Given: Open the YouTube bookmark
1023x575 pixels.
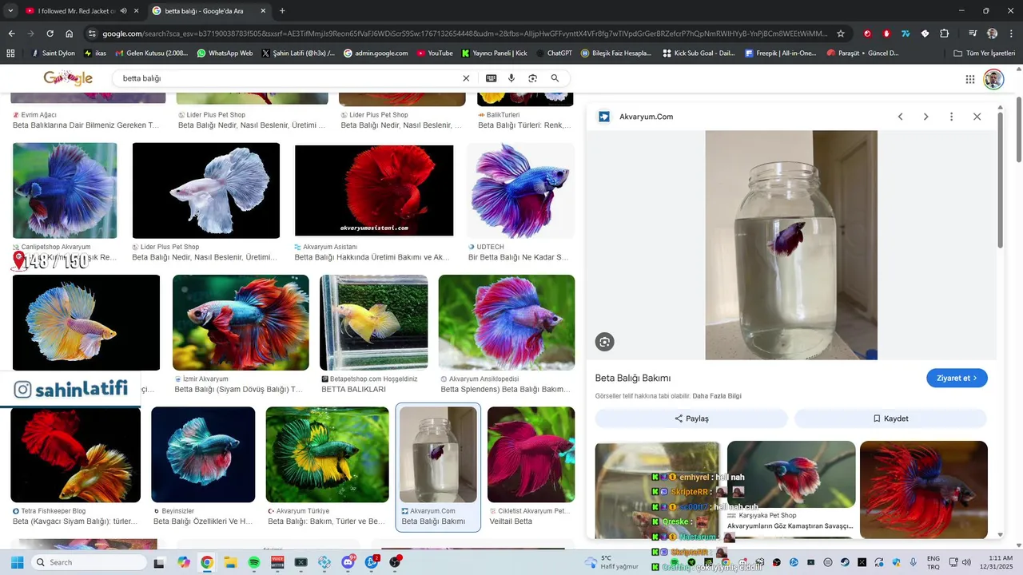Looking at the screenshot, I should 435,54.
